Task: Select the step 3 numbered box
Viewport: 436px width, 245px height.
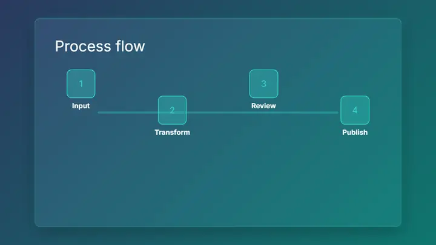Action: click(x=263, y=83)
